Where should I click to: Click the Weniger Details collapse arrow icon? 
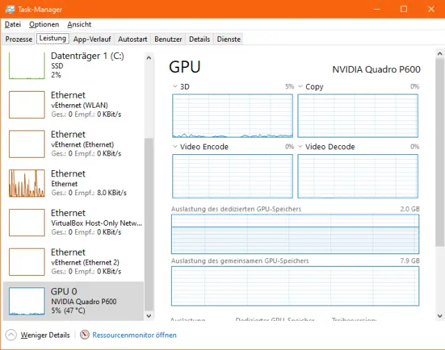[10, 335]
